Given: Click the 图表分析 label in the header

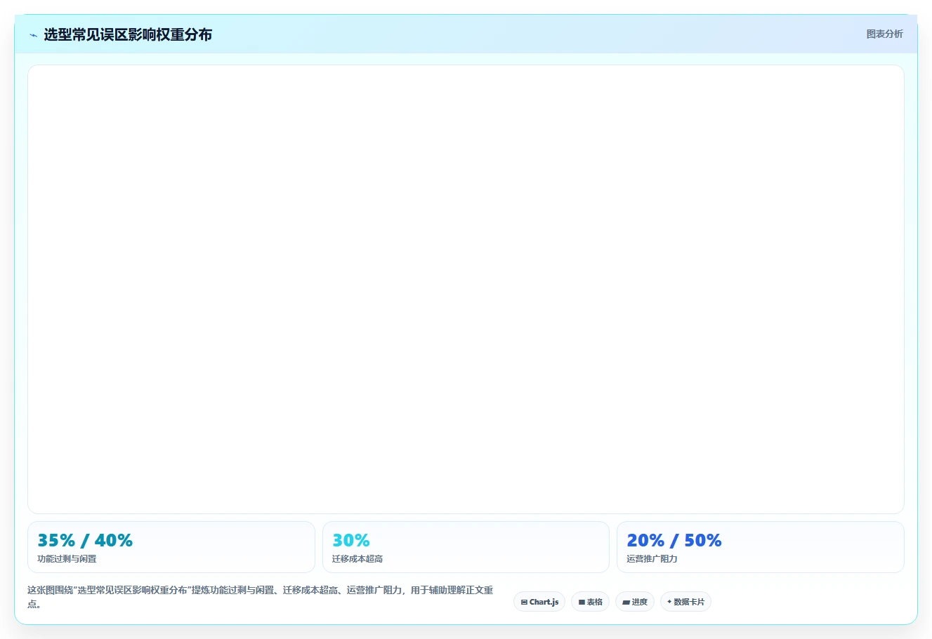Looking at the screenshot, I should (x=884, y=34).
